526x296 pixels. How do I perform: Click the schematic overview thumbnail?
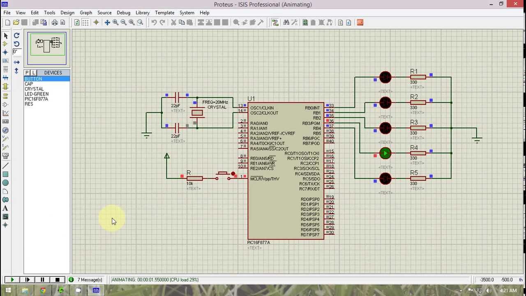pos(47,48)
